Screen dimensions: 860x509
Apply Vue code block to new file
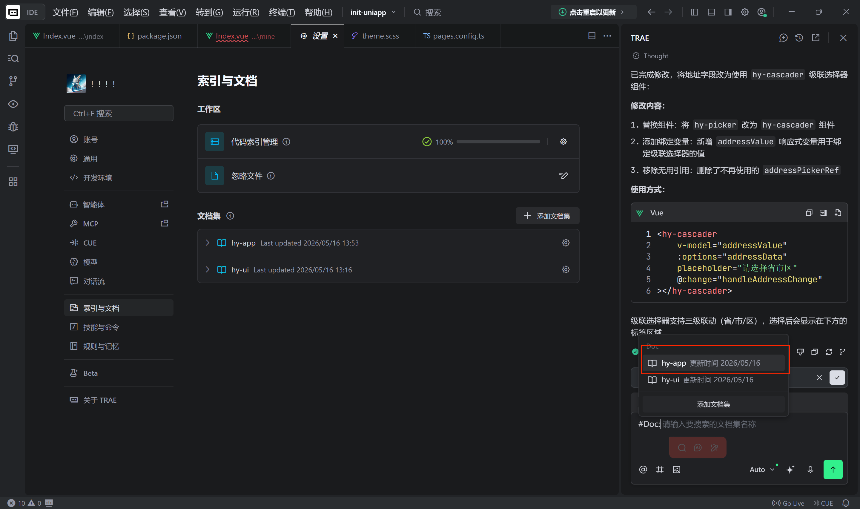coord(838,213)
